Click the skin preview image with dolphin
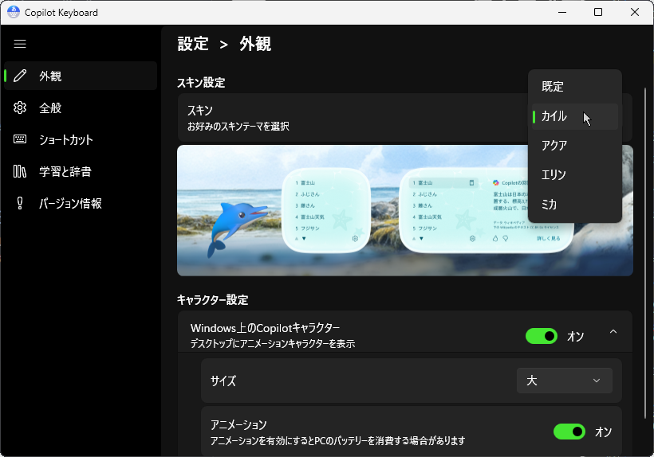This screenshot has height=457, width=654. pyautogui.click(x=405, y=210)
